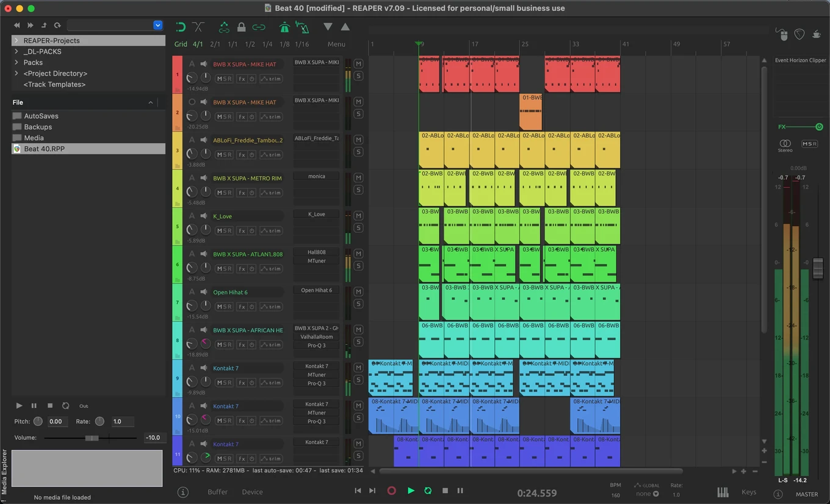The height and width of the screenshot is (504, 830).
Task: Click the red record button in transport
Action: tap(392, 491)
